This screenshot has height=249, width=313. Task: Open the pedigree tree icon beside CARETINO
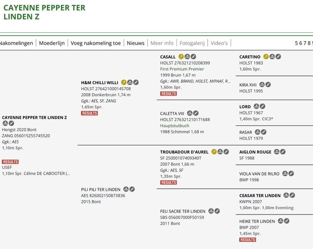point(272,57)
